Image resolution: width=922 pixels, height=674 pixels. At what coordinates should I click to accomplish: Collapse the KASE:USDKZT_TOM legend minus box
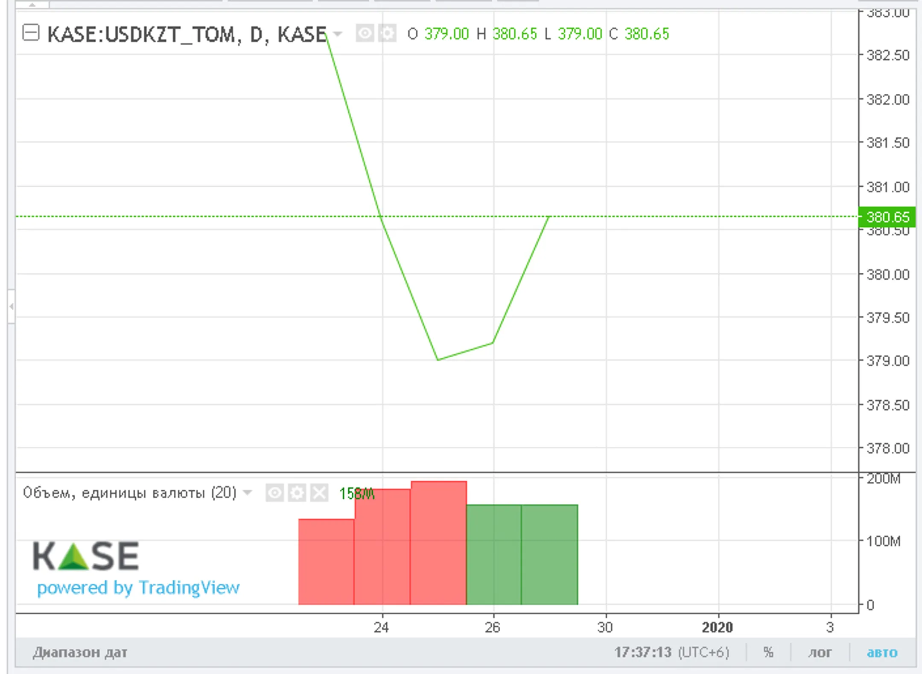coord(31,33)
